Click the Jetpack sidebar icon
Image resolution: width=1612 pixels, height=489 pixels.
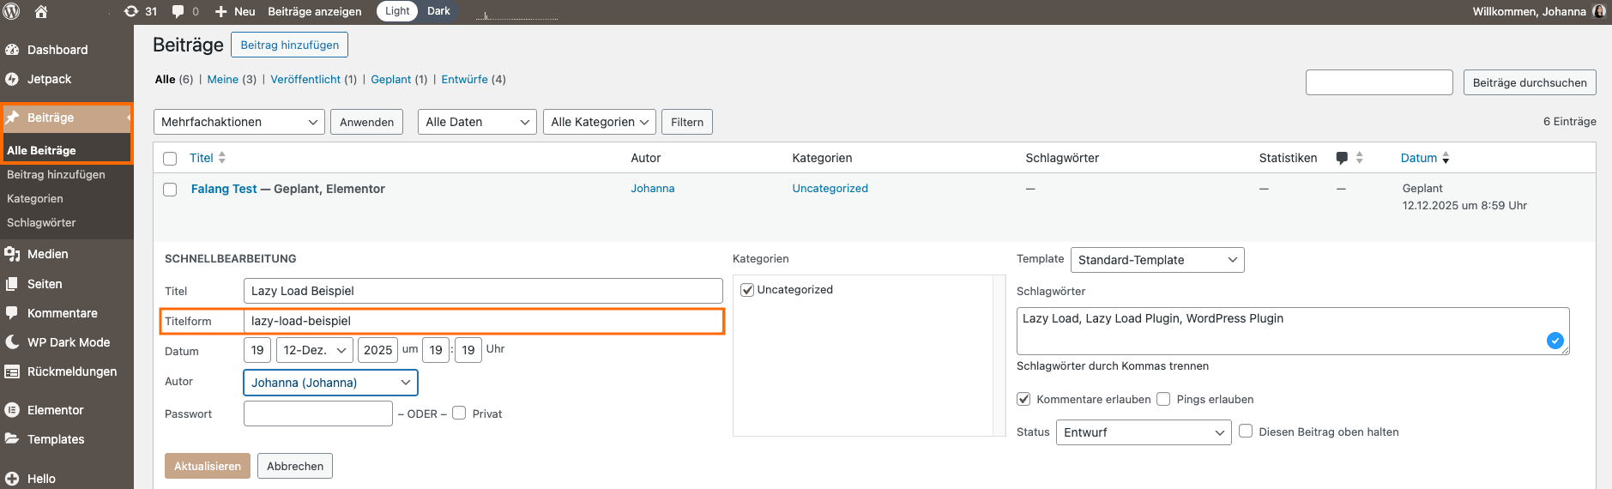tap(12, 79)
